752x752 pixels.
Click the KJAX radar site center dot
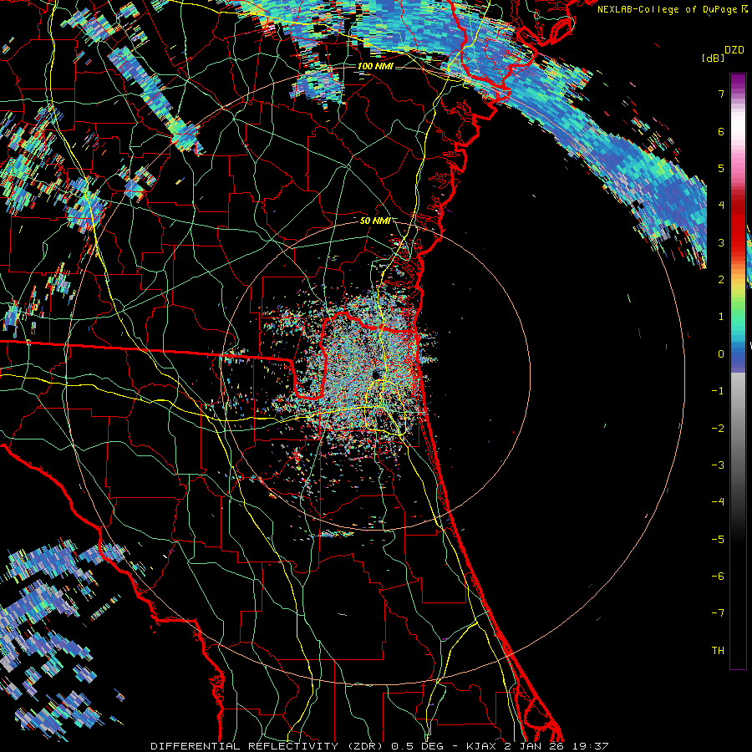pos(377,374)
